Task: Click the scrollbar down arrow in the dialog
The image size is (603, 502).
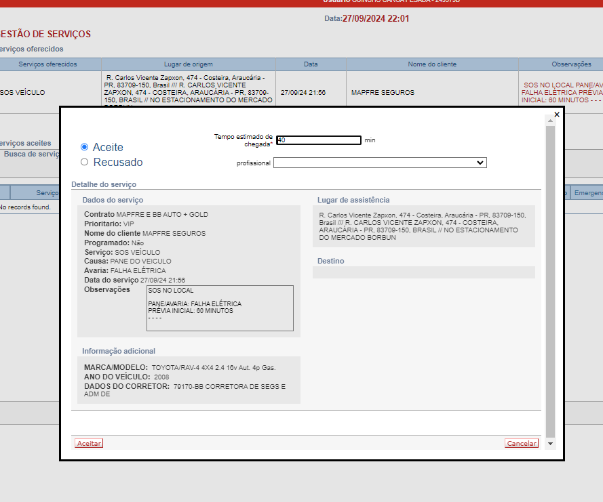Action: point(550,443)
